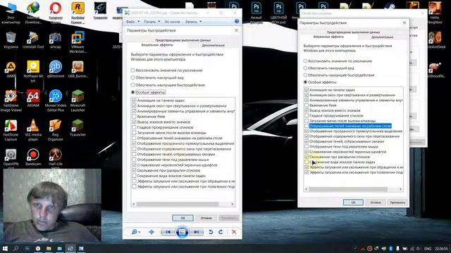451x253 pixels.
Task: Click the horizontal scrollbar thumb in right dialog
Action: coord(348,189)
